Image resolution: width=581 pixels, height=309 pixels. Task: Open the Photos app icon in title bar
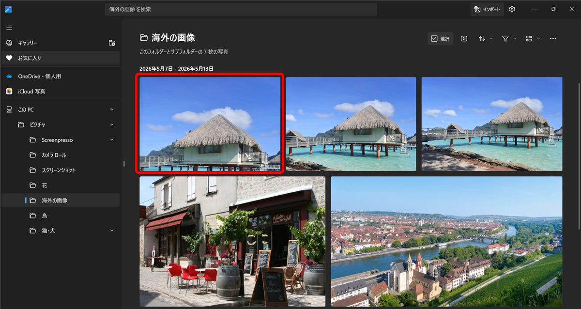9,9
